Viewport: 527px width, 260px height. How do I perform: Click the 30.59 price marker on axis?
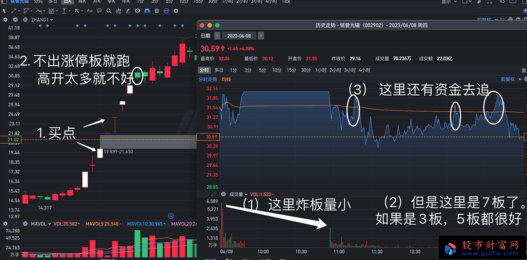coord(208,137)
